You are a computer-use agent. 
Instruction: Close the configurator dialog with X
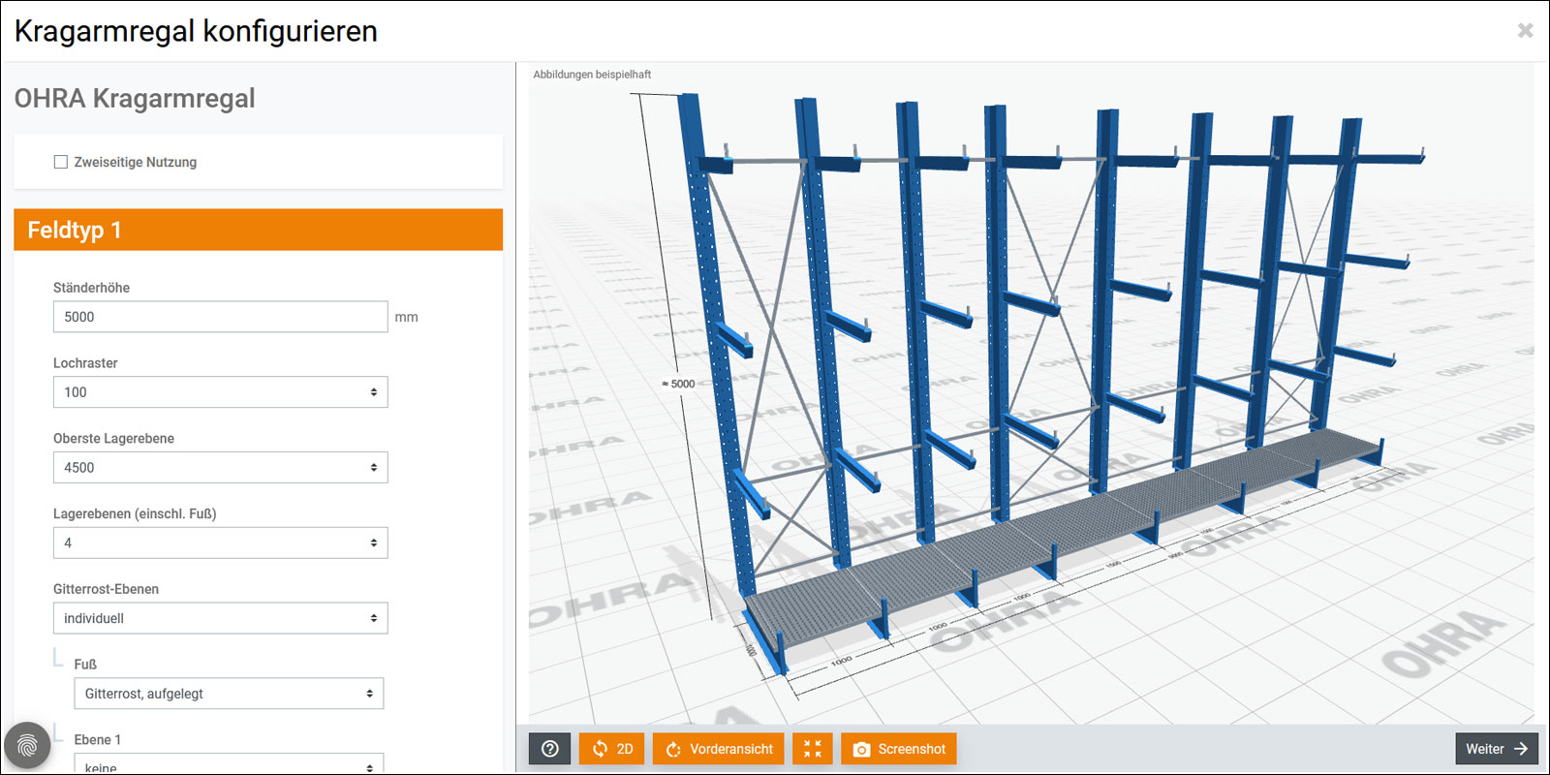click(1525, 31)
